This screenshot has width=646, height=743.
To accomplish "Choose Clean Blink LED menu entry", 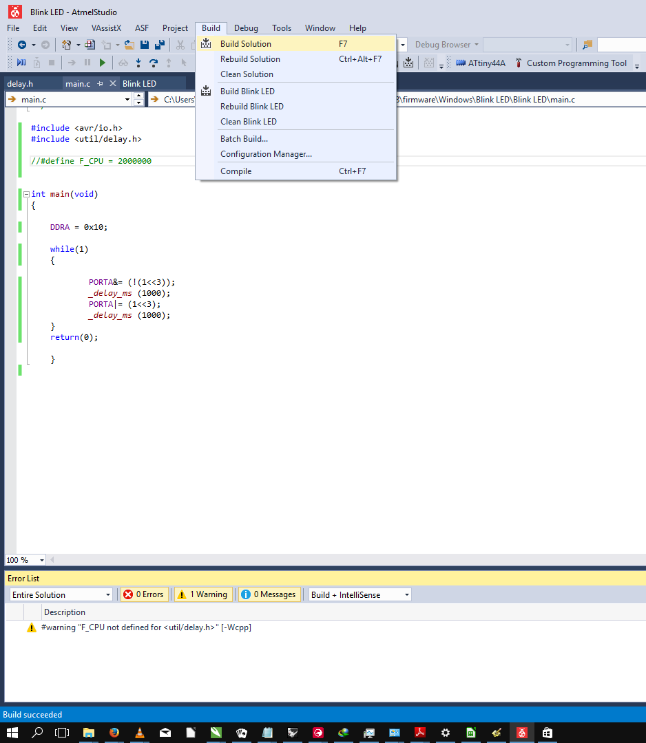I will click(x=296, y=121).
